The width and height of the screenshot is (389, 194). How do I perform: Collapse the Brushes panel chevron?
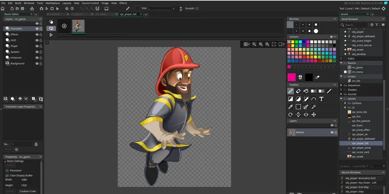[334, 19]
